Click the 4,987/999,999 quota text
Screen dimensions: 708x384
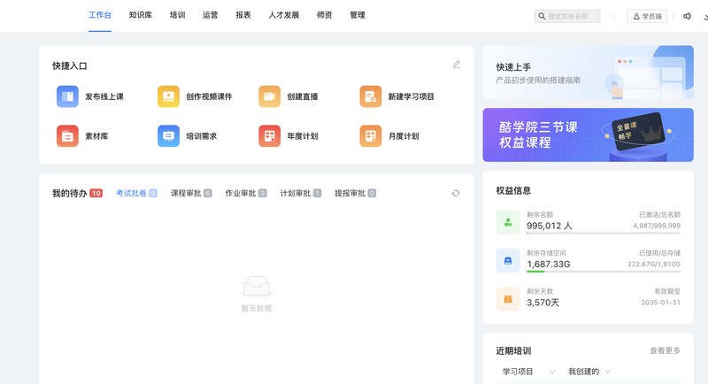(657, 226)
